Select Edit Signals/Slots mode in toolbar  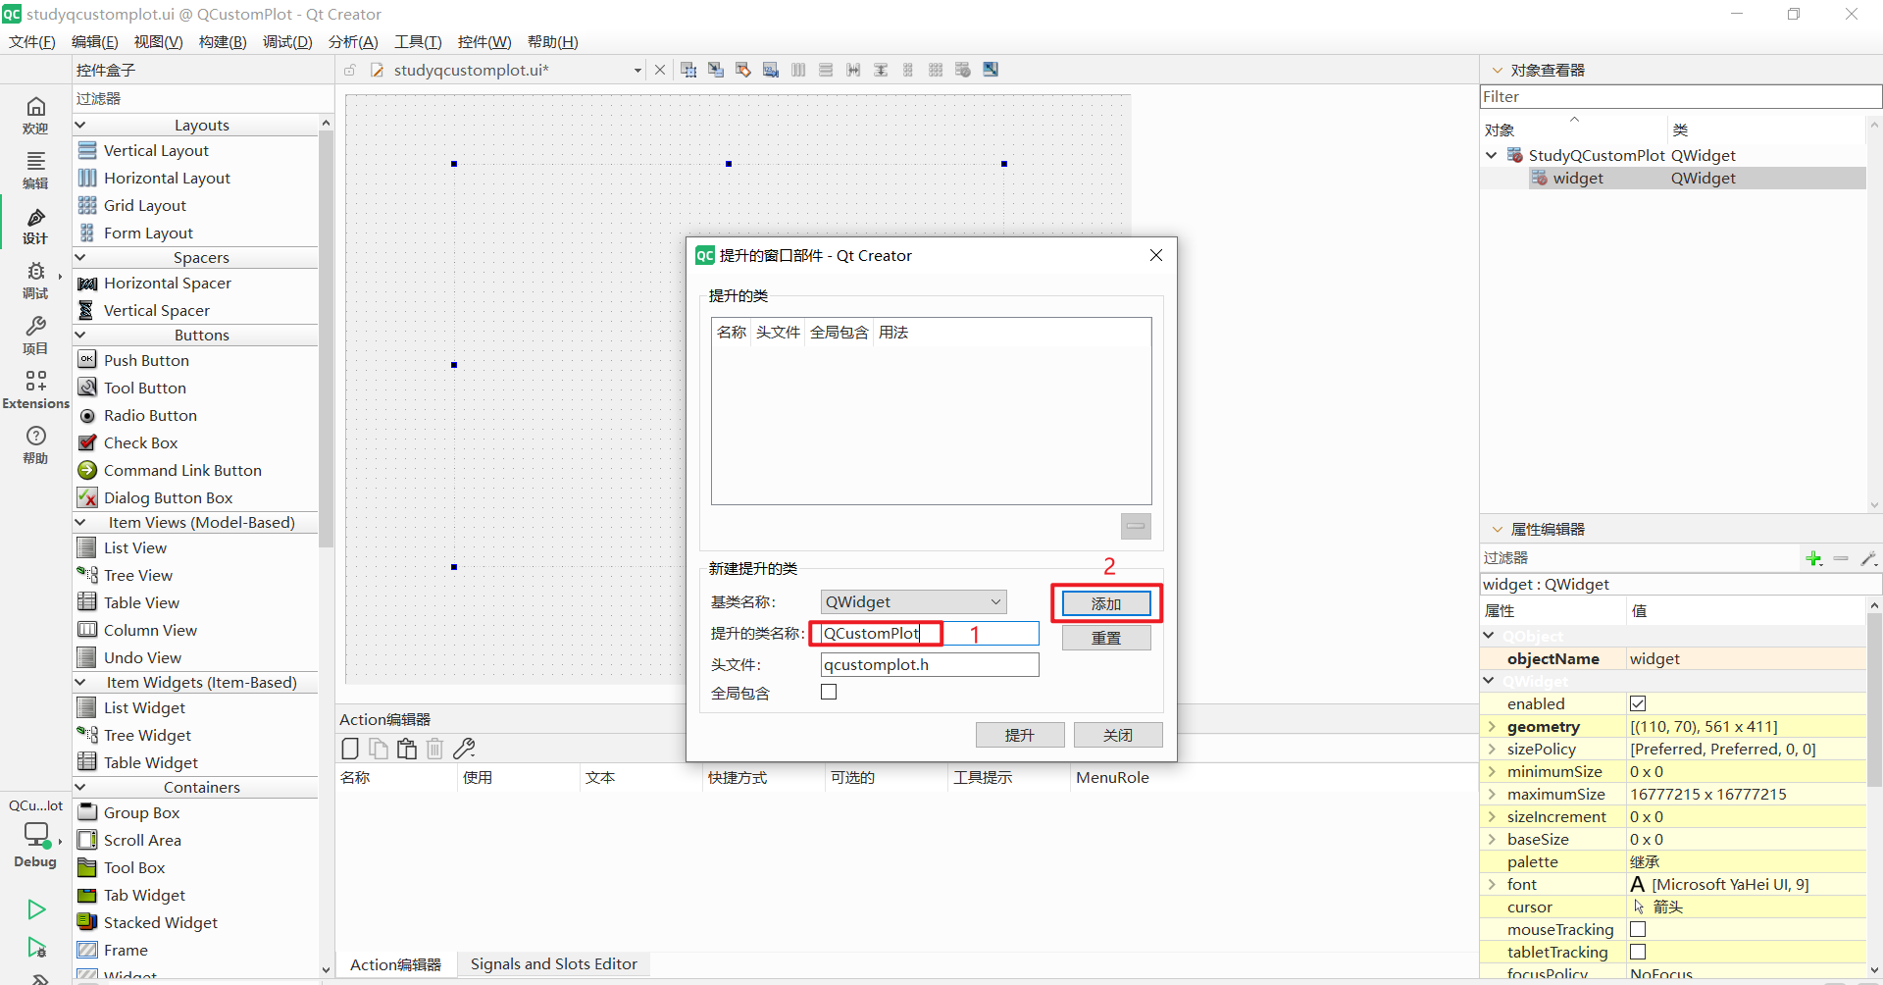tap(716, 70)
